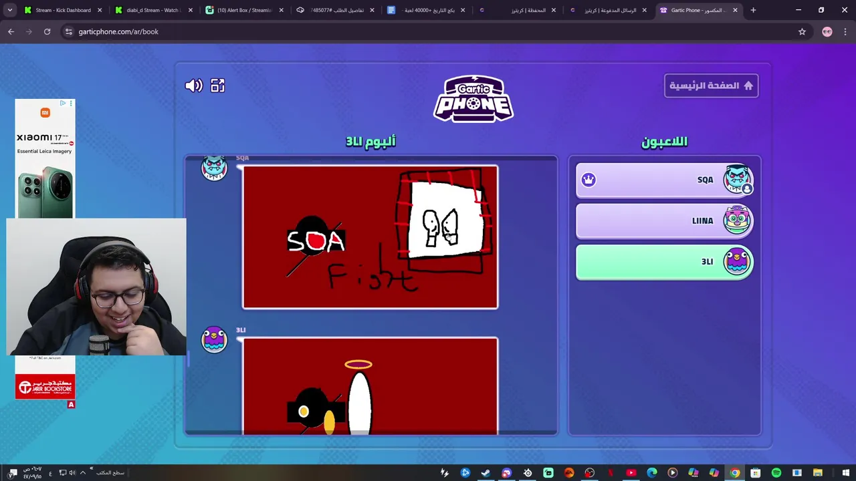Open the tab search dropdown arrow
The width and height of the screenshot is (856, 481).
click(x=9, y=10)
